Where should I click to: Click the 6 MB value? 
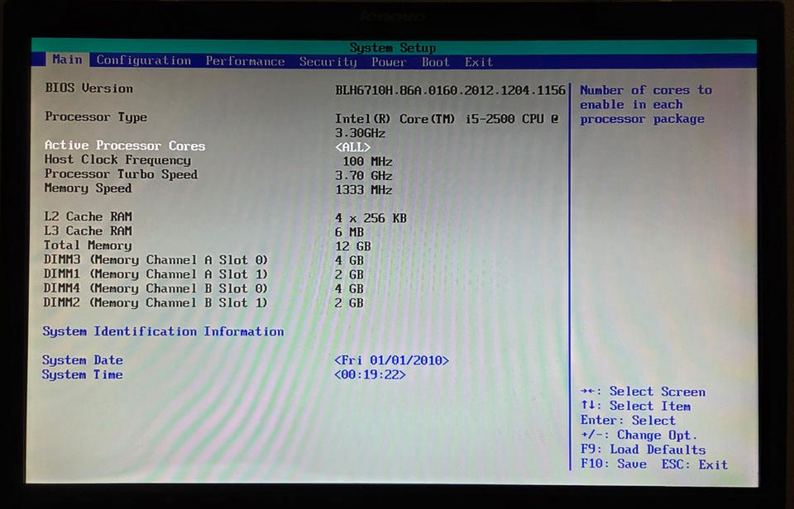coord(349,232)
